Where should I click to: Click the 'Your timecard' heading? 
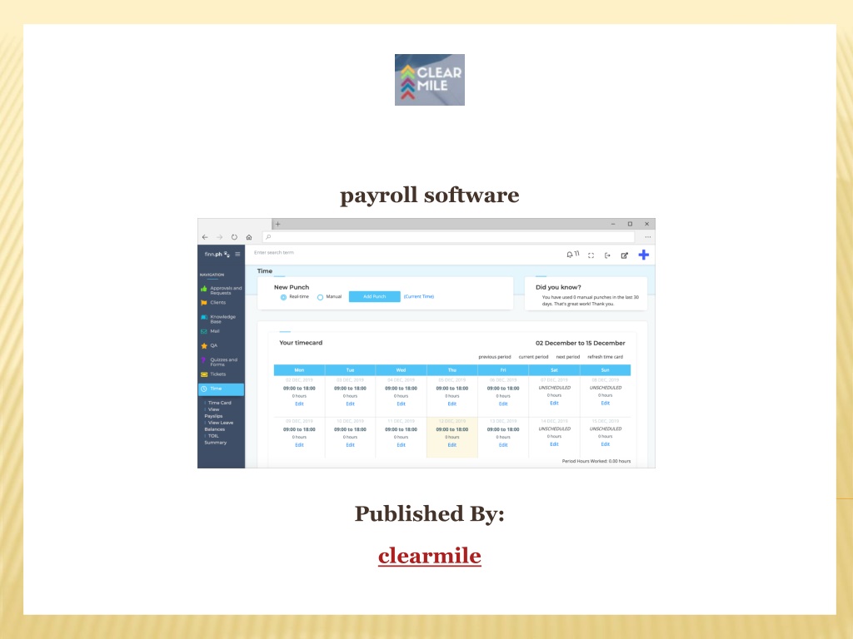[x=301, y=343]
